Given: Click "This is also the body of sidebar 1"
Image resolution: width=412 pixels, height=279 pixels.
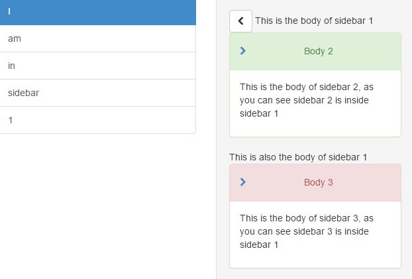Looking at the screenshot, I should 298,157.
